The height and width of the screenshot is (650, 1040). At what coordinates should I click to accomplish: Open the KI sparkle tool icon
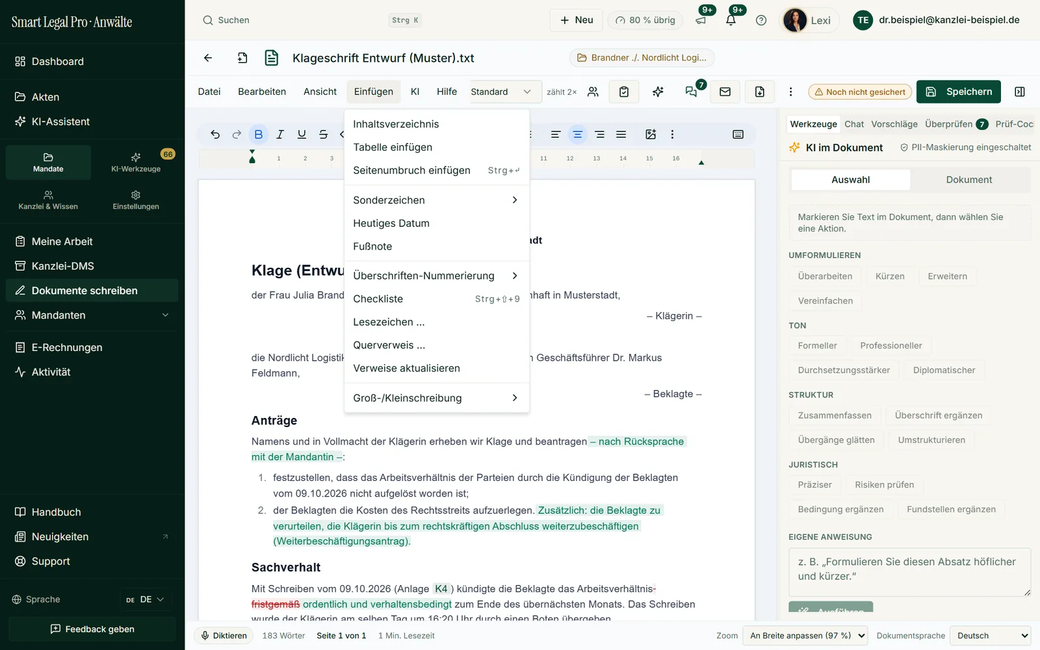pos(658,92)
